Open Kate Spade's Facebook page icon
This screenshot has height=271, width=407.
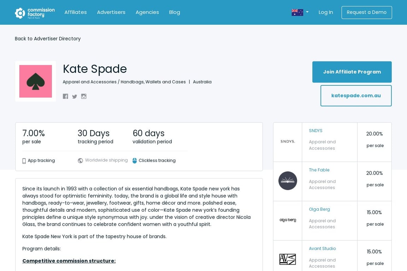pyautogui.click(x=65, y=96)
